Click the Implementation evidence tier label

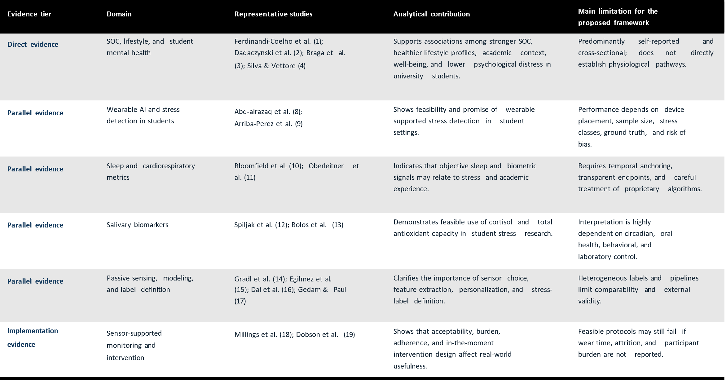pyautogui.click(x=33, y=338)
